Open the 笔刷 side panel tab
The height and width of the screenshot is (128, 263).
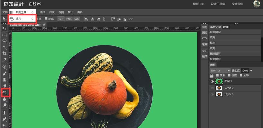point(204,44)
